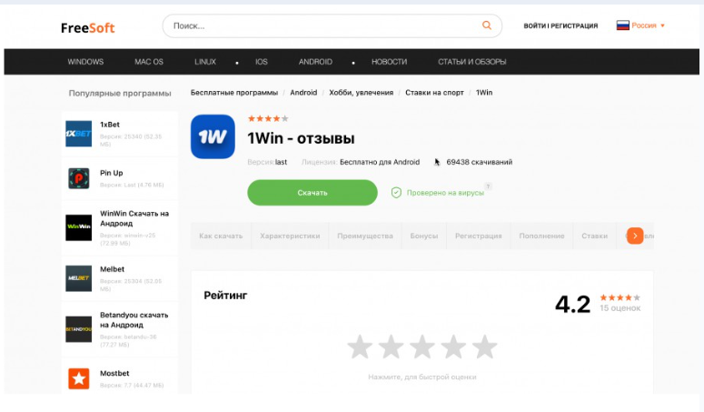
Task: Click the WinWin app icon
Action: click(78, 227)
